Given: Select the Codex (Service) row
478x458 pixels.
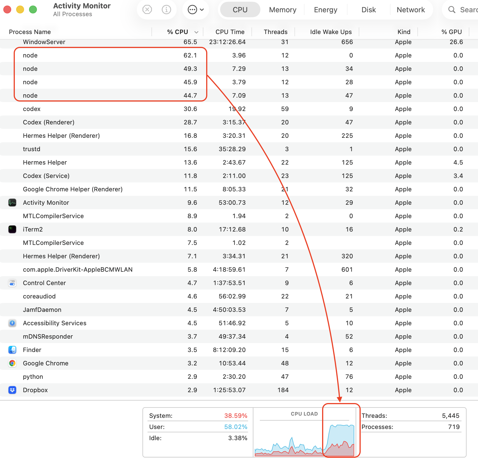Looking at the screenshot, I should tap(239, 176).
